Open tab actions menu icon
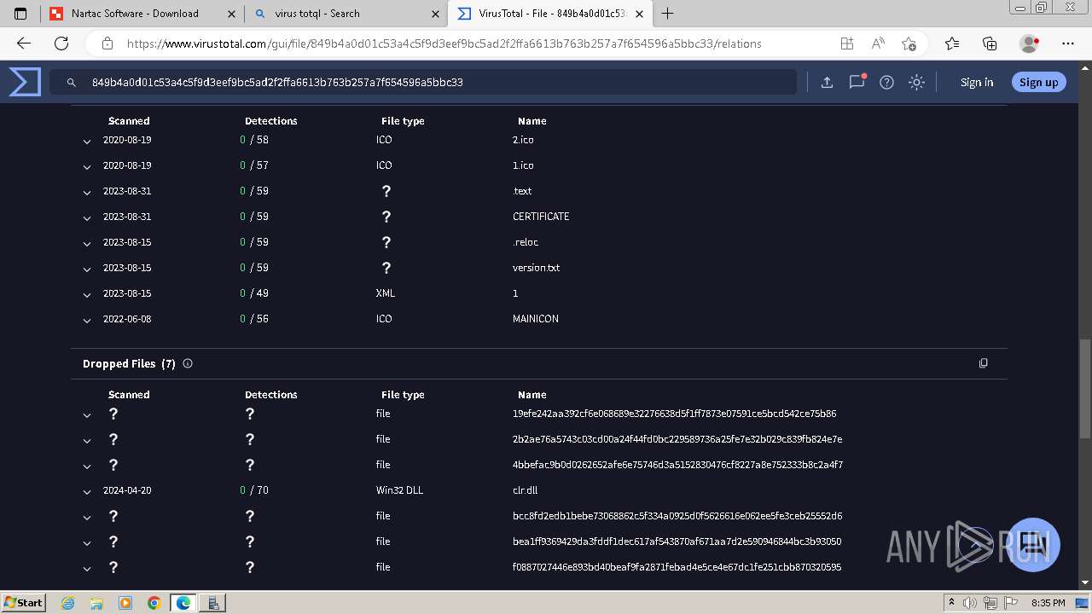This screenshot has height=614, width=1092. (x=20, y=14)
